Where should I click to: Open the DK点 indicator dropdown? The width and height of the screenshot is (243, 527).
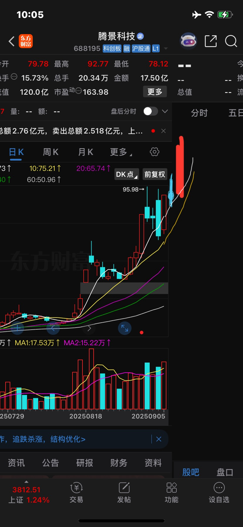[127, 174]
